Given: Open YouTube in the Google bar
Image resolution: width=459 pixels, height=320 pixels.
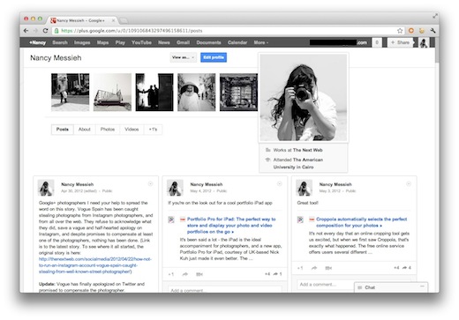Looking at the screenshot, I should [x=141, y=42].
